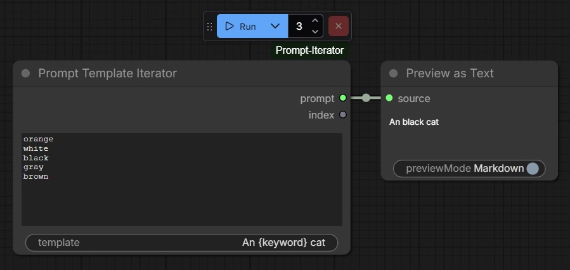Click the keyword 'white' line in text area

[x=36, y=149]
